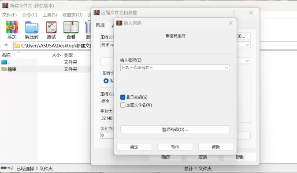Sort by Name (名称) column header
Image resolution: width=297 pixels, height=173 pixels.
6,55
